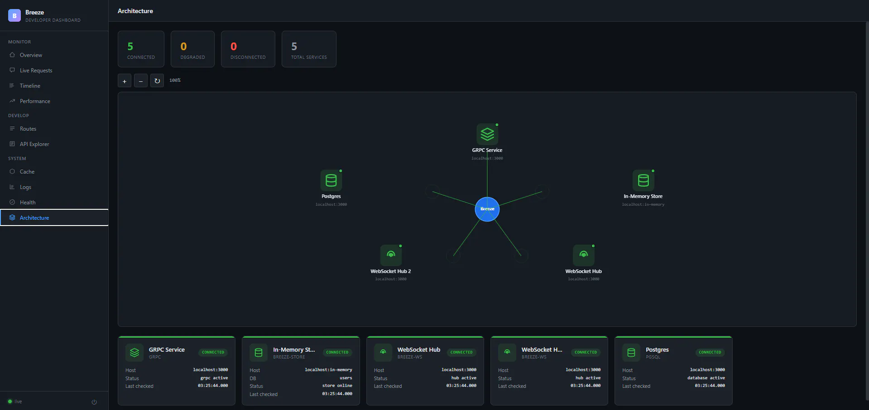Click the Architecture layers icon in sidebar
This screenshot has width=869, height=410.
(x=12, y=217)
